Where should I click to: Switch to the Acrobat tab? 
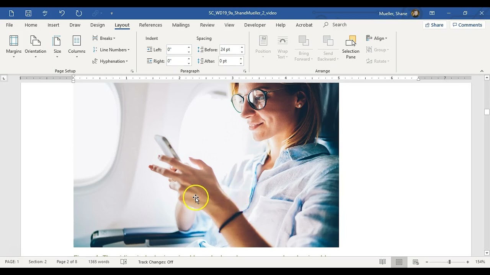pos(304,25)
